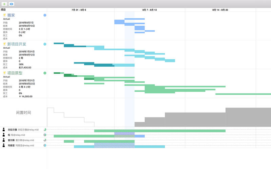The image size is (271, 169).
Task: Click 新项目开发 duration 2 周
Action: pyautogui.click(x=21, y=58)
